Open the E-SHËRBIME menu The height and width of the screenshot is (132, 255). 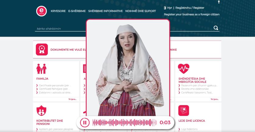tap(77, 11)
